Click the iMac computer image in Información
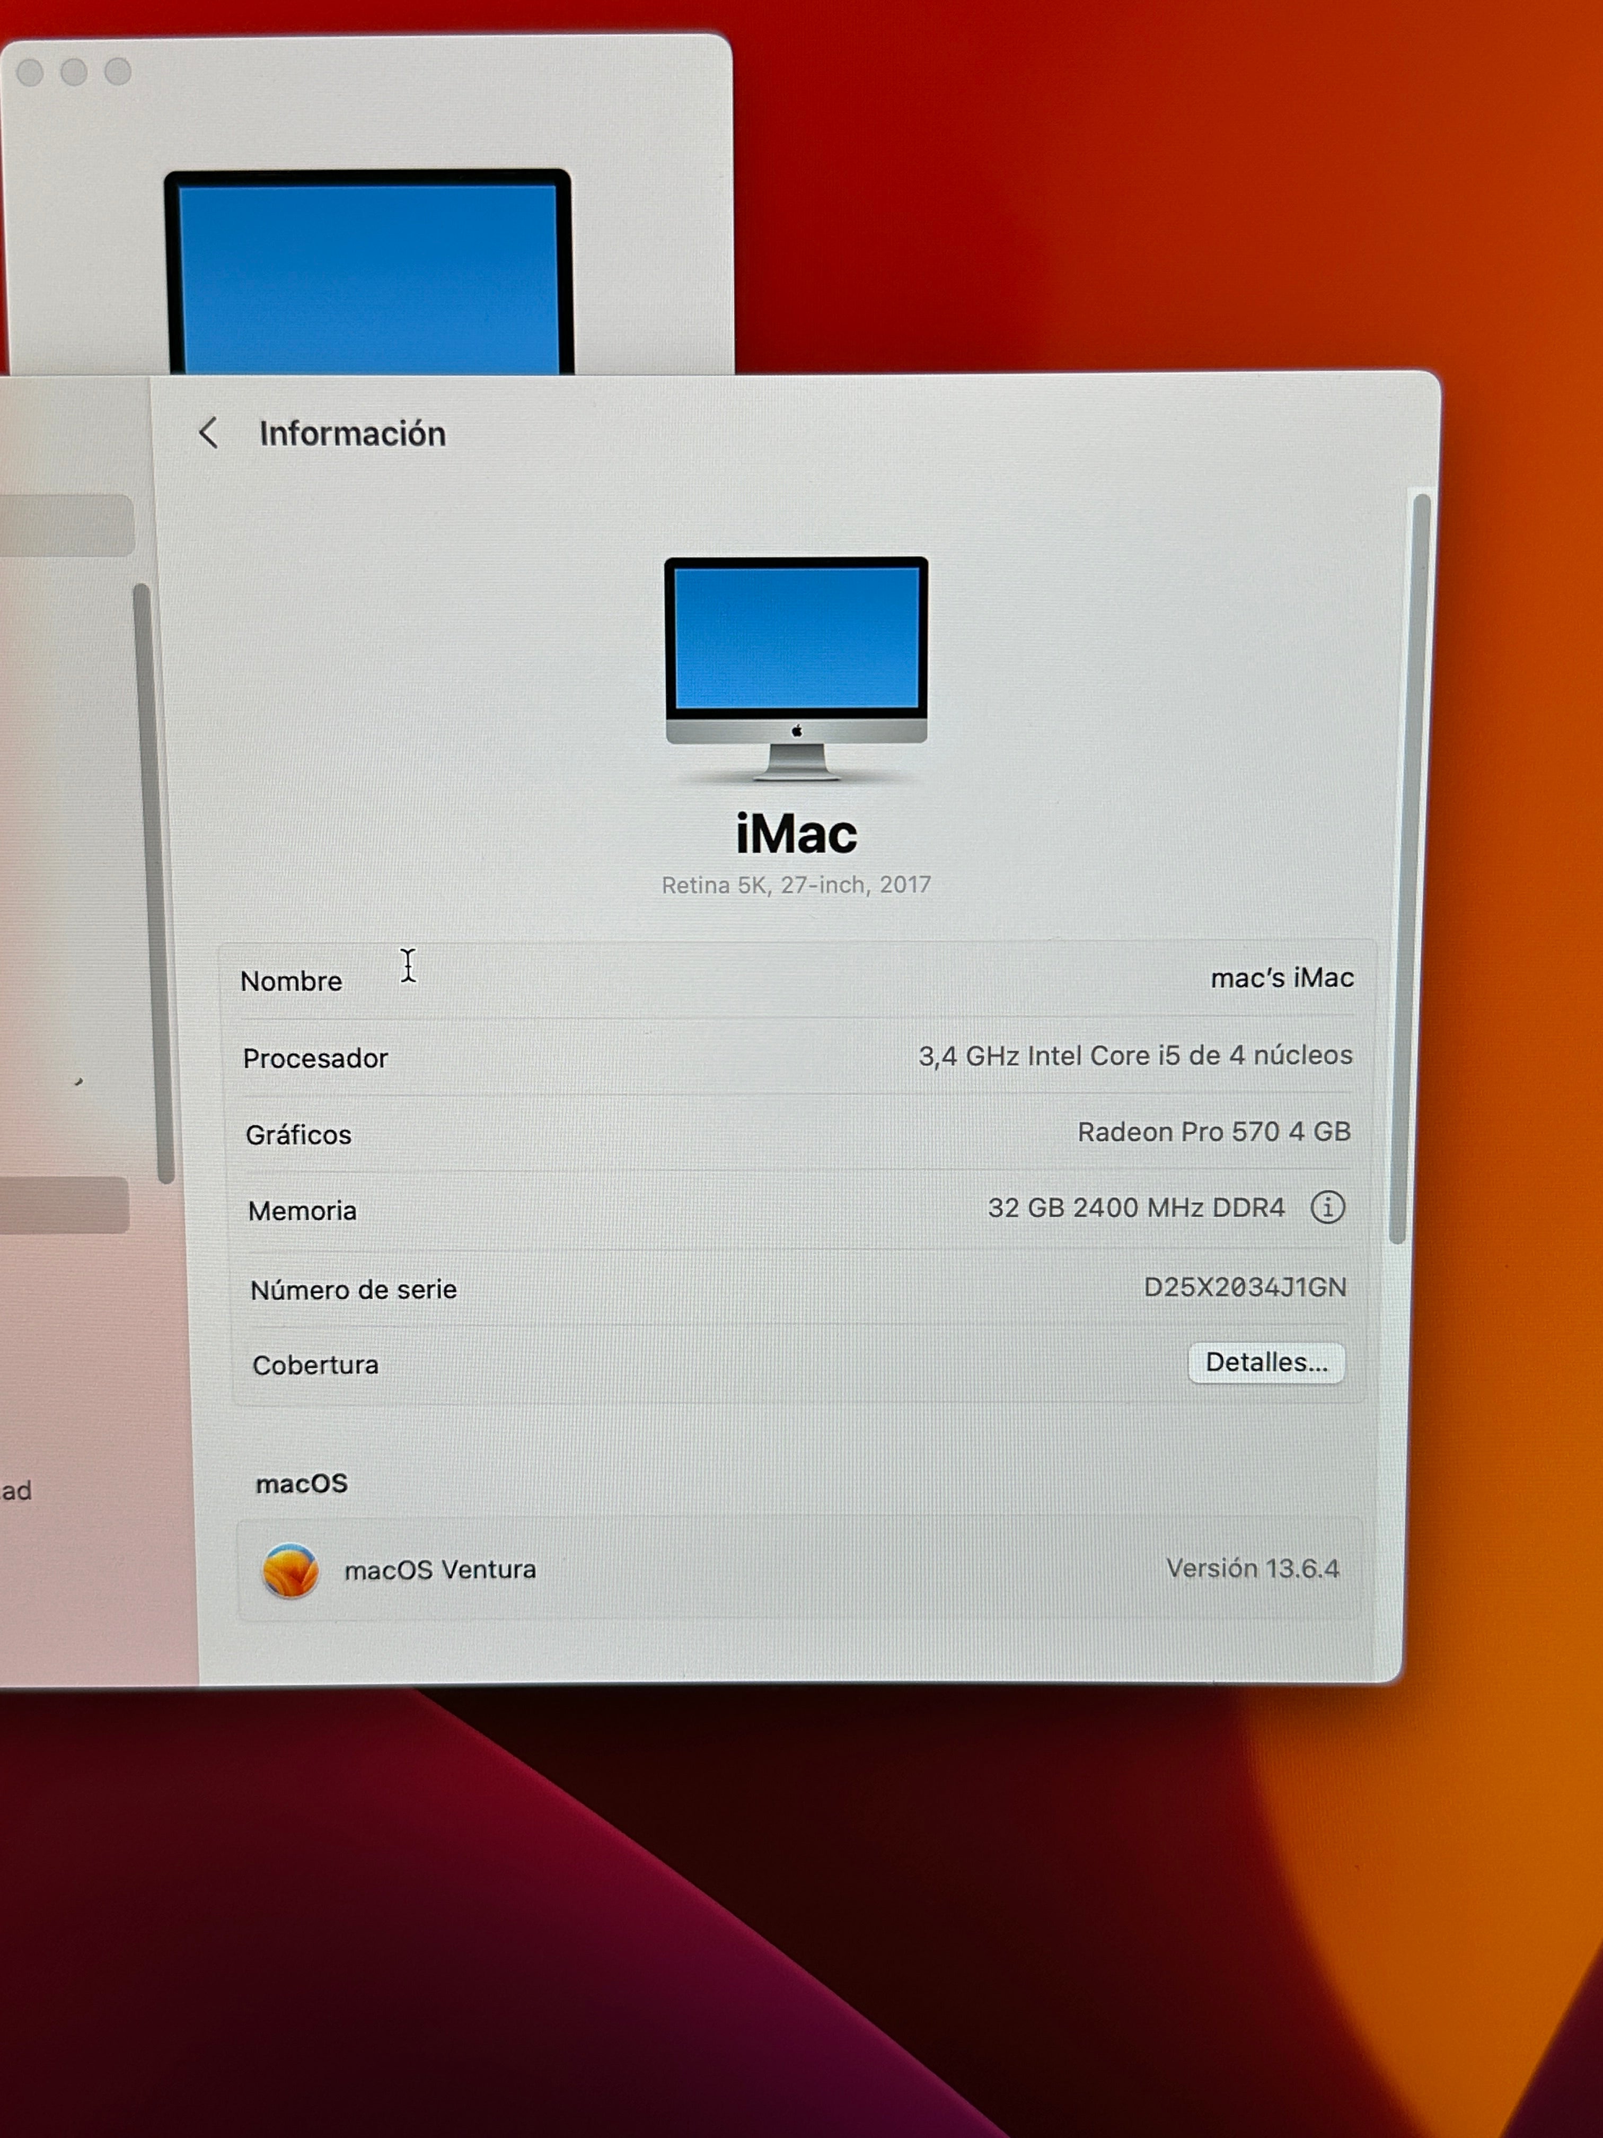This screenshot has width=1603, height=2138. (796, 668)
